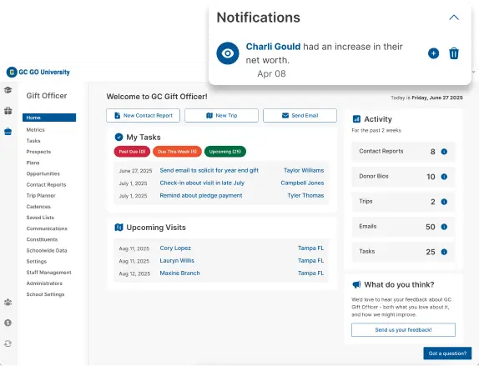Delete the Charli Gould notification with trash icon
Viewport: 479px width, 366px height.
coord(454,53)
